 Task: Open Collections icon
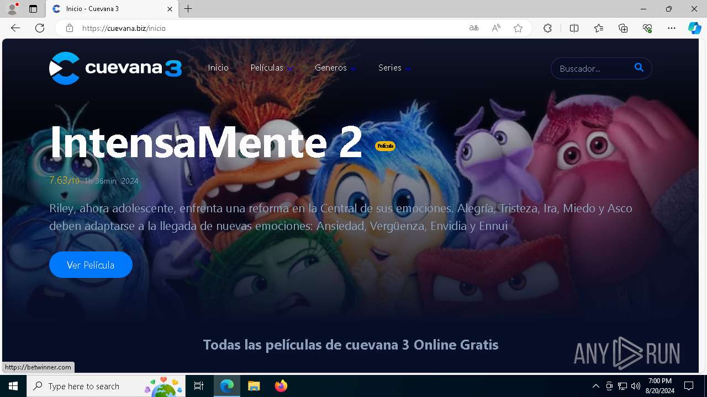pyautogui.click(x=623, y=28)
